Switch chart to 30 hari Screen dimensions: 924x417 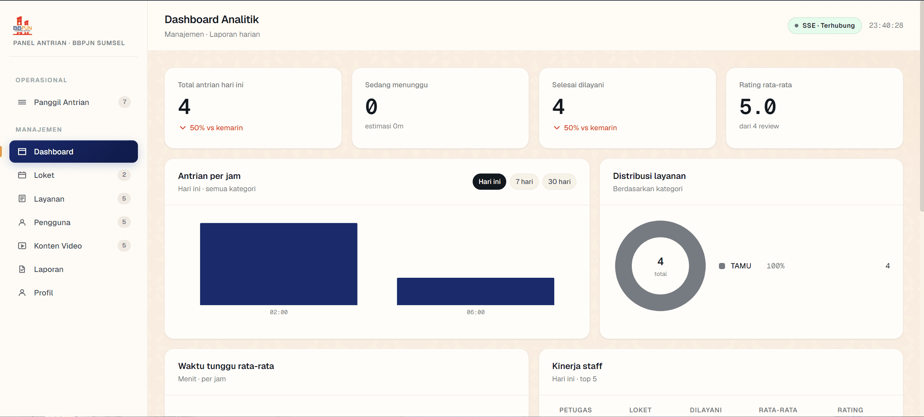pos(559,181)
